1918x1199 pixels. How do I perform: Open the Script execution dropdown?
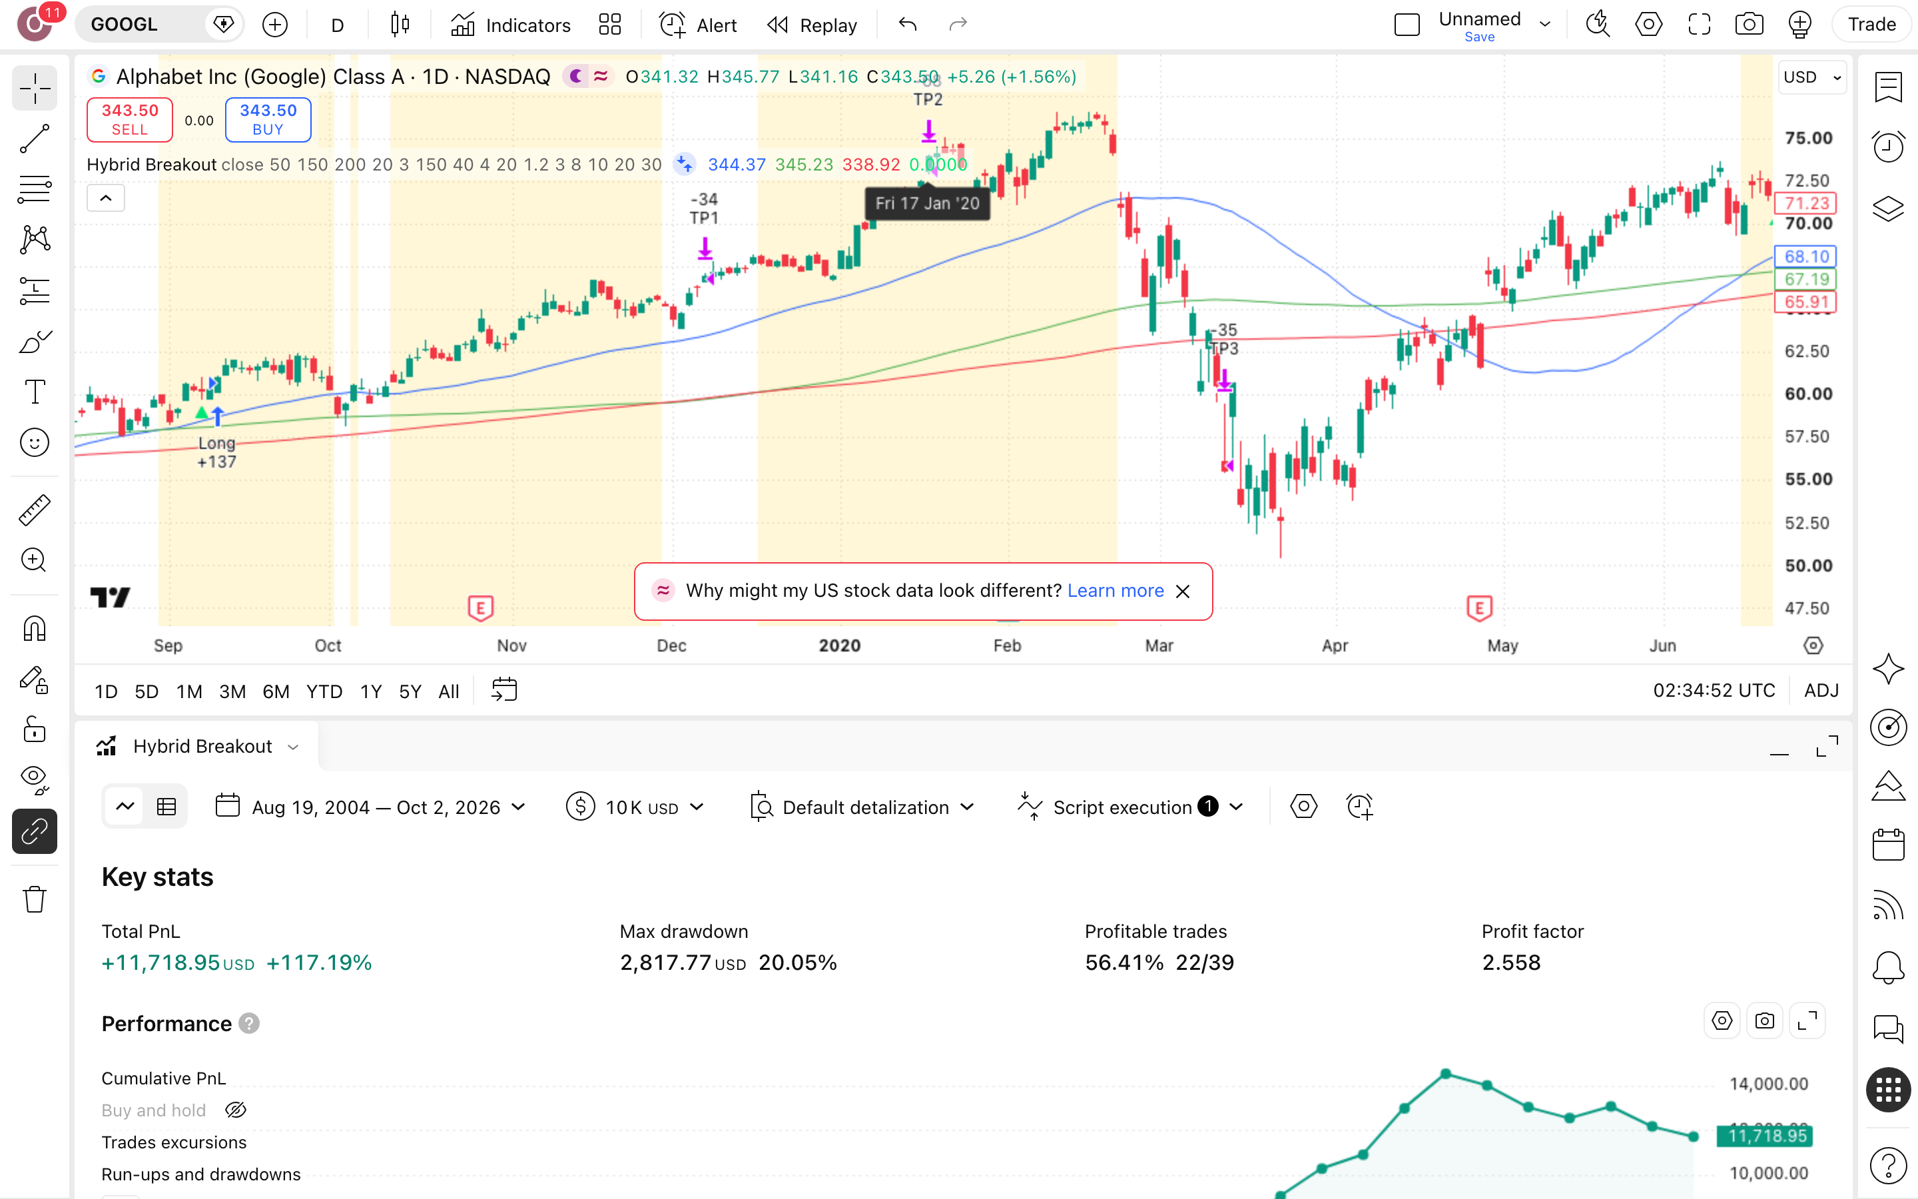click(1131, 807)
